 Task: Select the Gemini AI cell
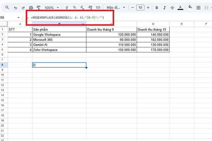(x=59, y=45)
